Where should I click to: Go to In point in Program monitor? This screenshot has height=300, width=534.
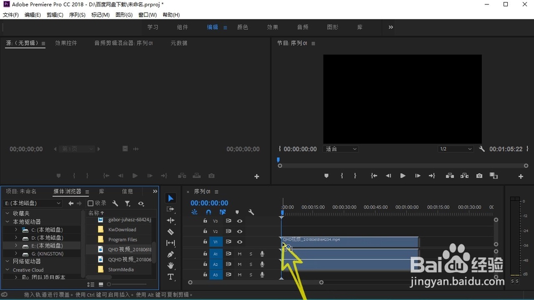click(x=374, y=176)
